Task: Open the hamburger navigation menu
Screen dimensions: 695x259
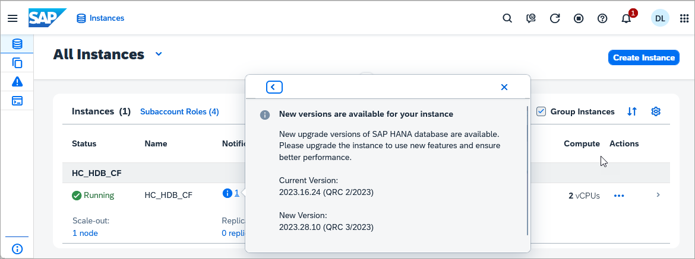Action: pyautogui.click(x=12, y=18)
